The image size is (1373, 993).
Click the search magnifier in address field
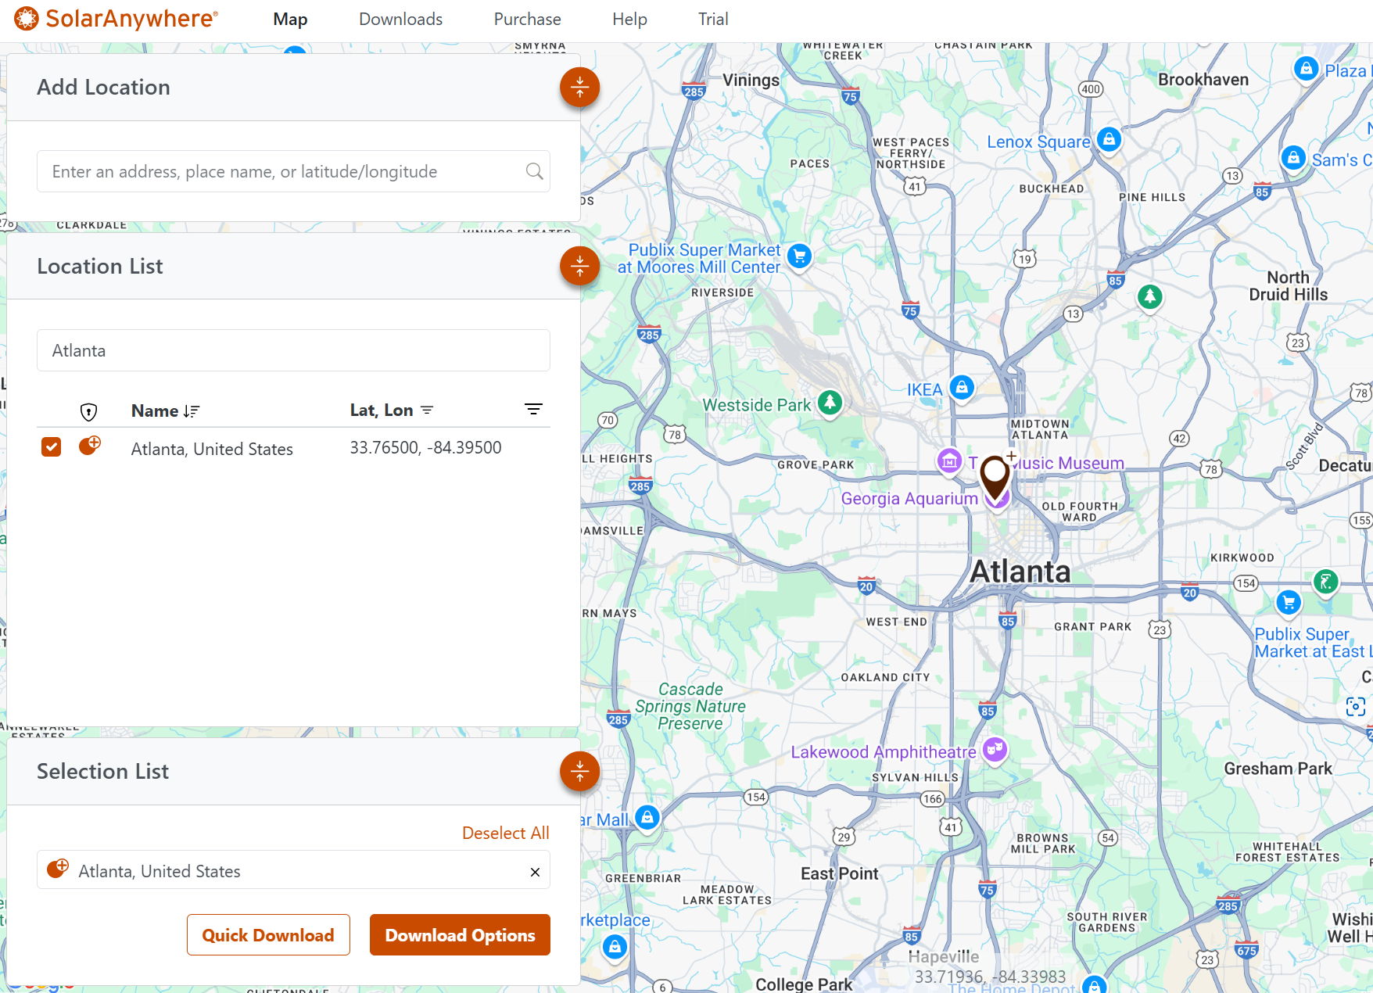point(534,171)
